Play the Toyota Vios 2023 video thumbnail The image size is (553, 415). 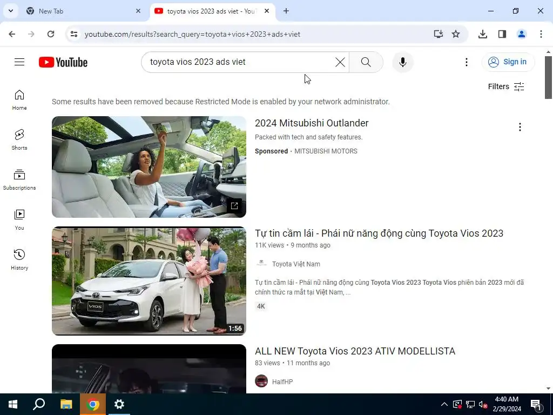pyautogui.click(x=149, y=281)
